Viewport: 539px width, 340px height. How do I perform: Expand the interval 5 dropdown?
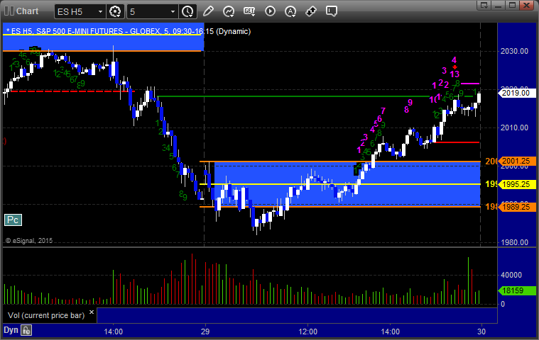click(x=173, y=11)
